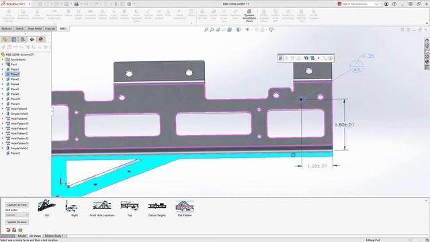Click the Home document icon
The image size is (430, 242).
click(40, 4)
